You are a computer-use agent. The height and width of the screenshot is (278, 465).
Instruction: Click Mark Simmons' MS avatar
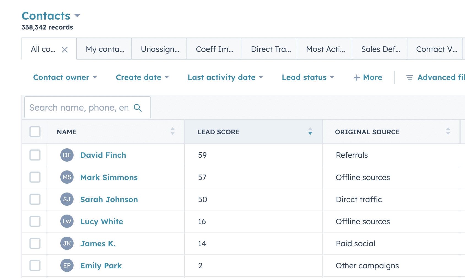(67, 177)
